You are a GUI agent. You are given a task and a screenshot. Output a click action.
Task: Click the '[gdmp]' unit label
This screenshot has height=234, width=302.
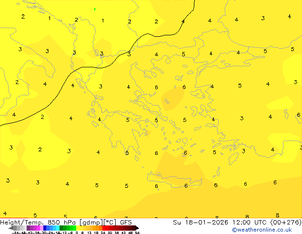coord(91,223)
